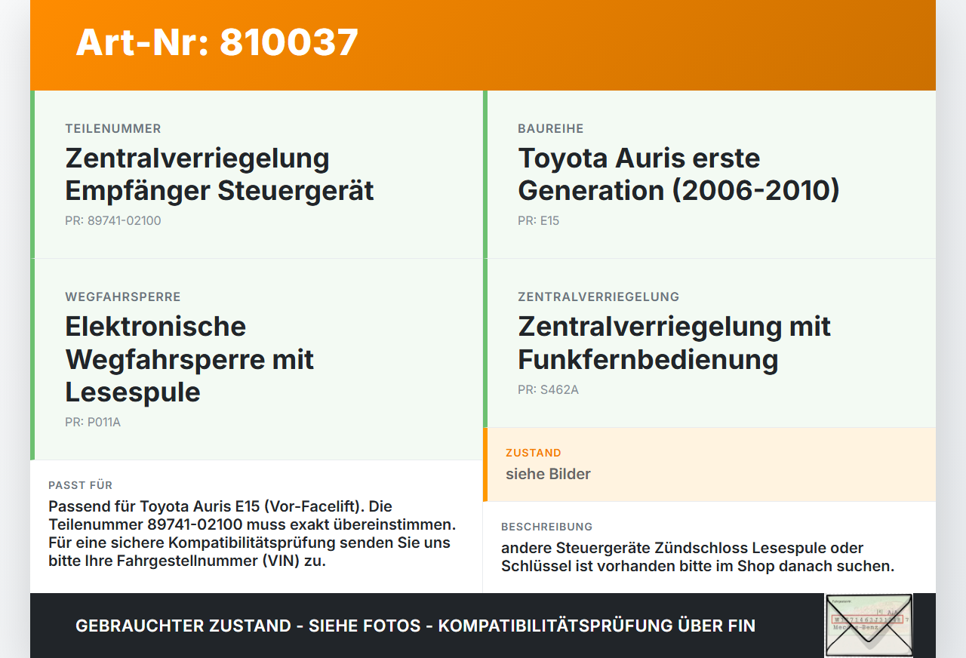The height and width of the screenshot is (658, 966).
Task: Click the code PR: S462A
Action: (x=549, y=390)
